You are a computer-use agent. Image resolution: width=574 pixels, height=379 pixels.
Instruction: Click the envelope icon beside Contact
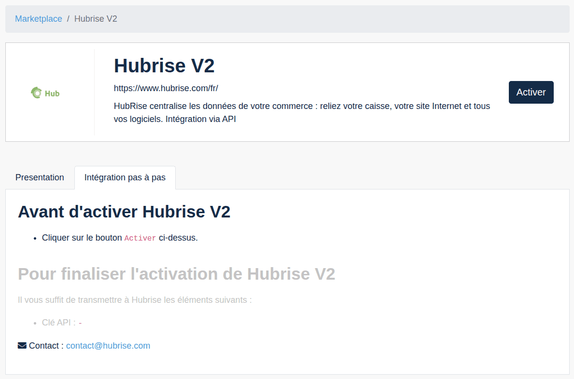22,346
